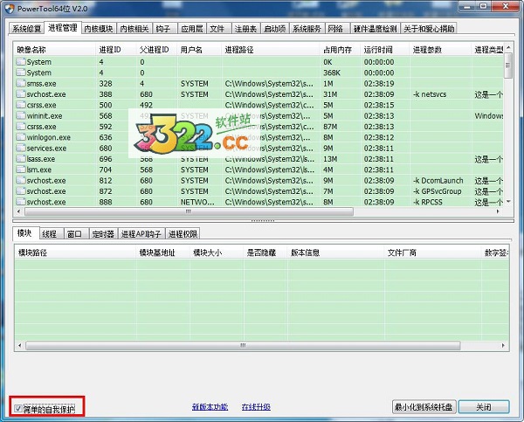Select the 模块 sub-tab
This screenshot has height=422, width=524.
click(24, 232)
